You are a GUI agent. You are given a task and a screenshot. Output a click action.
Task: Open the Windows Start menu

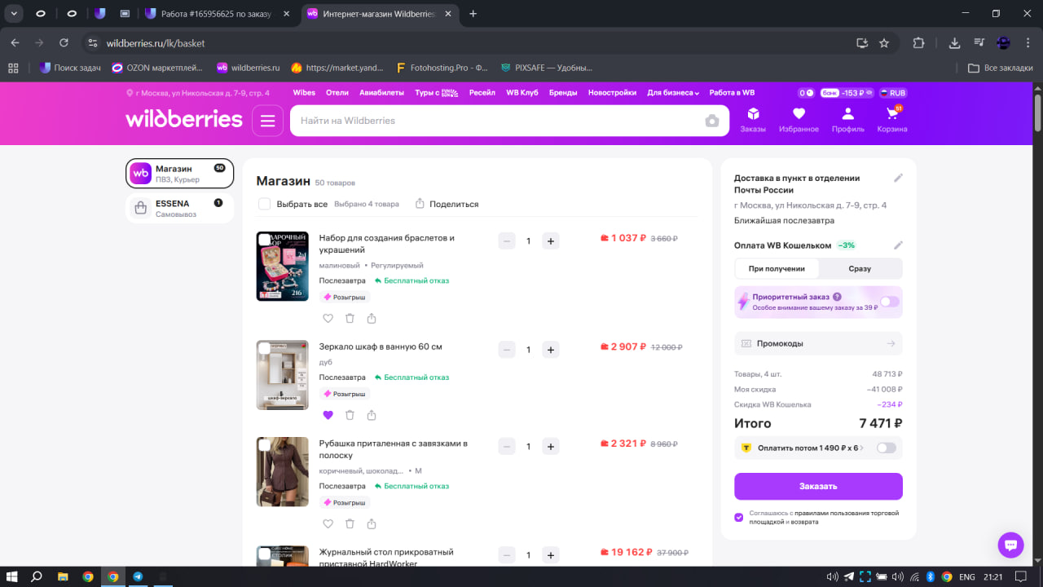(x=12, y=576)
